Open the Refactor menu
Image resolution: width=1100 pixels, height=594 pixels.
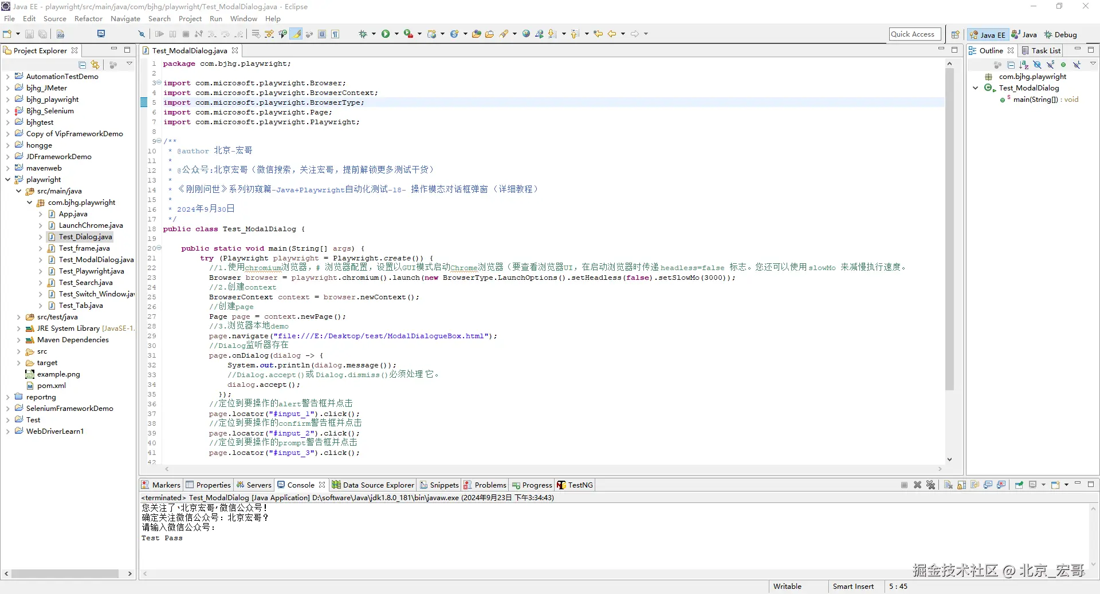[x=88, y=18]
